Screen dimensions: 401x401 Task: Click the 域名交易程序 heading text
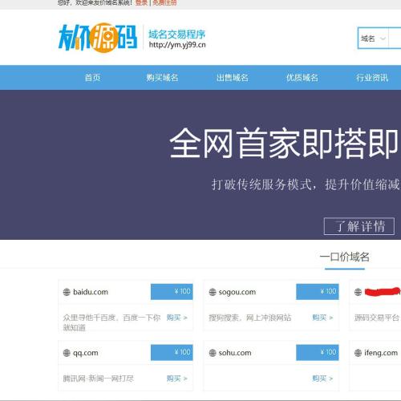coord(176,34)
